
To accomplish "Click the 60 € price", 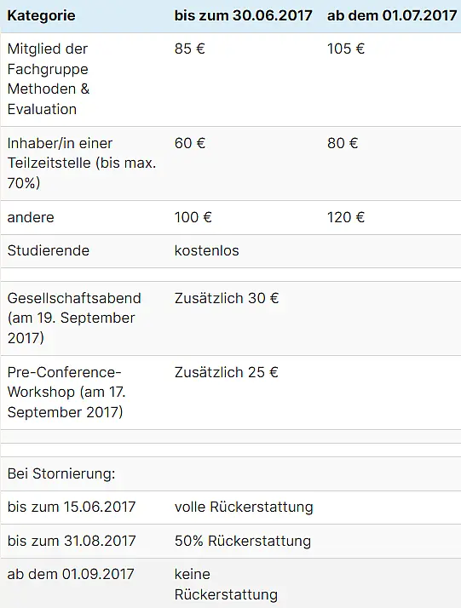I will [189, 143].
